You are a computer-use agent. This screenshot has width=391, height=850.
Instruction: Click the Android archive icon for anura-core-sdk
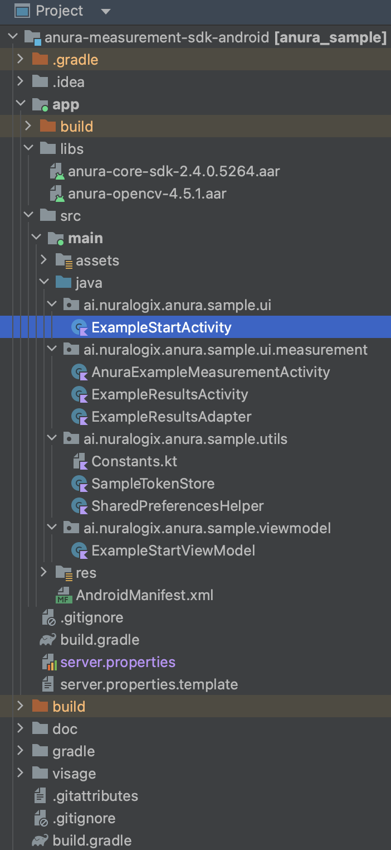(x=57, y=171)
